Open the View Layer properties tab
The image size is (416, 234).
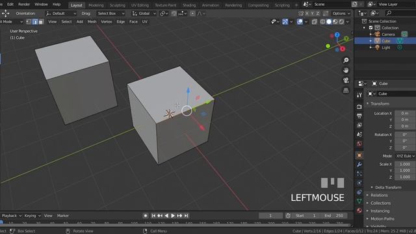359,125
